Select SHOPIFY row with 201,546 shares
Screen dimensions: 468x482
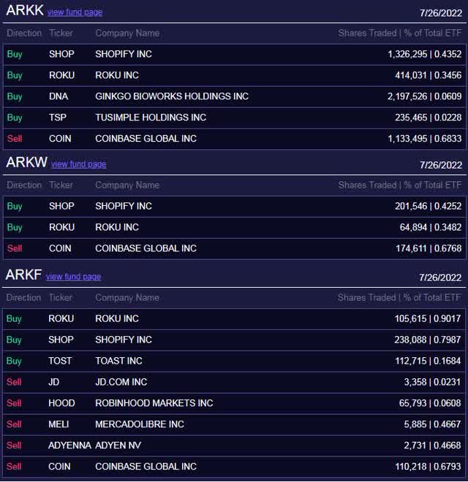tap(234, 206)
